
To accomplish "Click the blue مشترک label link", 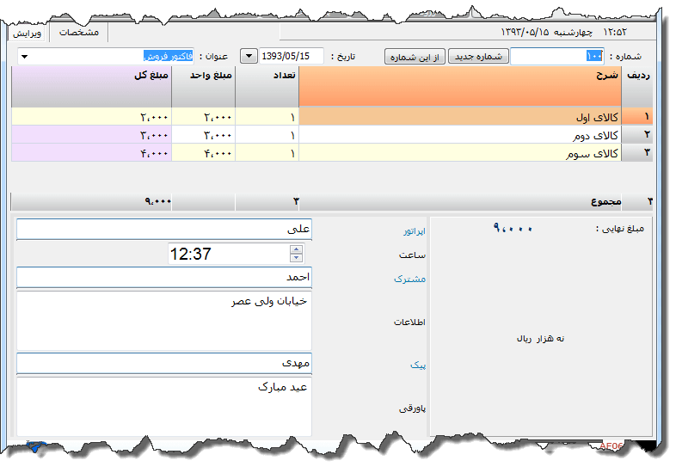I will click(409, 279).
